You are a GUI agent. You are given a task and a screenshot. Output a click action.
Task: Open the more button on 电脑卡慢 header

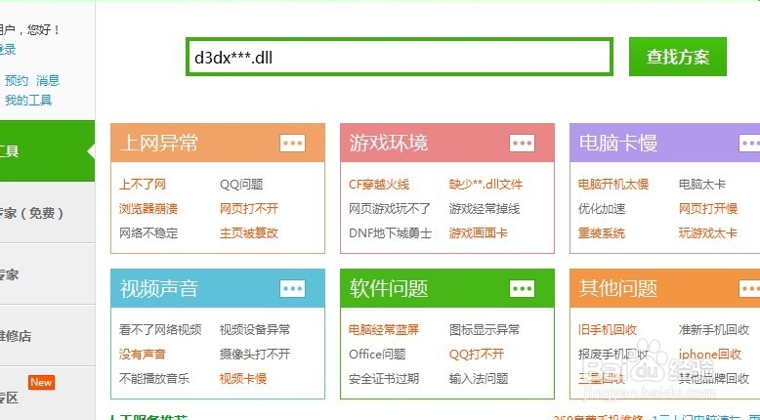click(749, 143)
